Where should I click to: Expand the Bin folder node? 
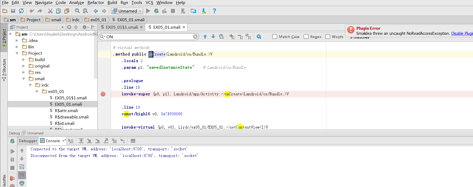click(x=17, y=47)
